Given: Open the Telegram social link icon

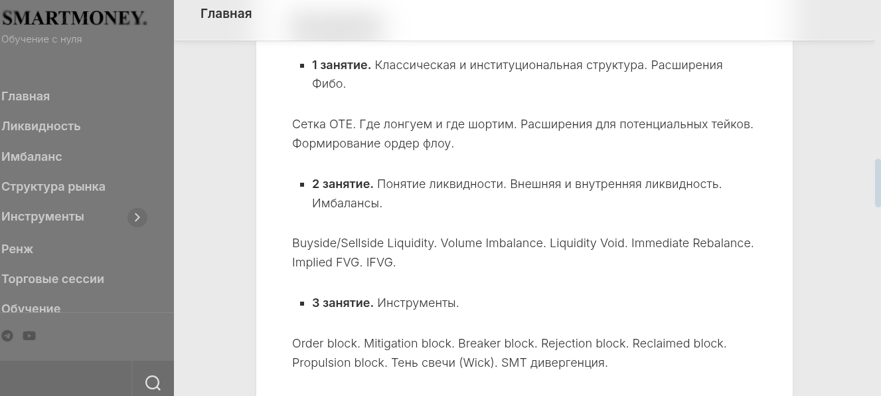Looking at the screenshot, I should tap(7, 336).
